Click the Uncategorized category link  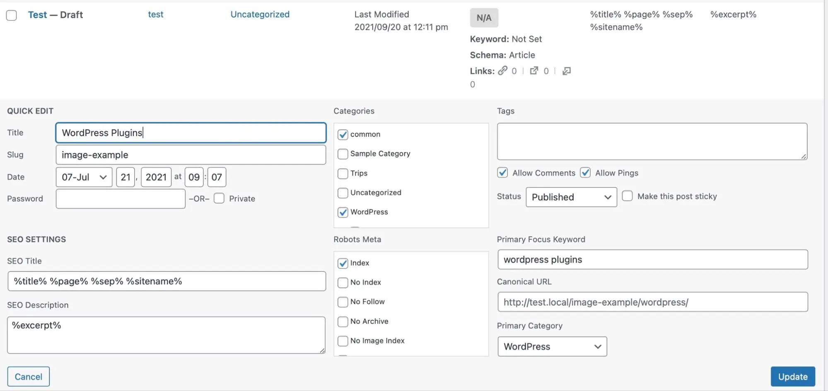[x=260, y=14]
